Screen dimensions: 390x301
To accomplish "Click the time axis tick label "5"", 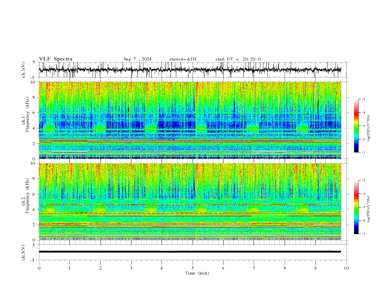I will point(193,268).
